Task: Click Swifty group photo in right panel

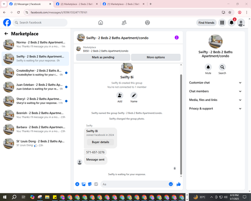Action: pyautogui.click(x=215, y=41)
